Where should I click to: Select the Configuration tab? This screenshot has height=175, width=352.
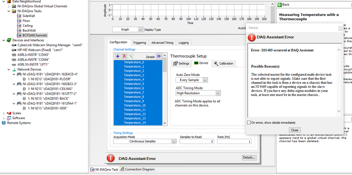coord(118,42)
